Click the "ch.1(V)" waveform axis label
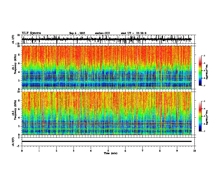The height and width of the screenshot is (169, 219). (13, 39)
